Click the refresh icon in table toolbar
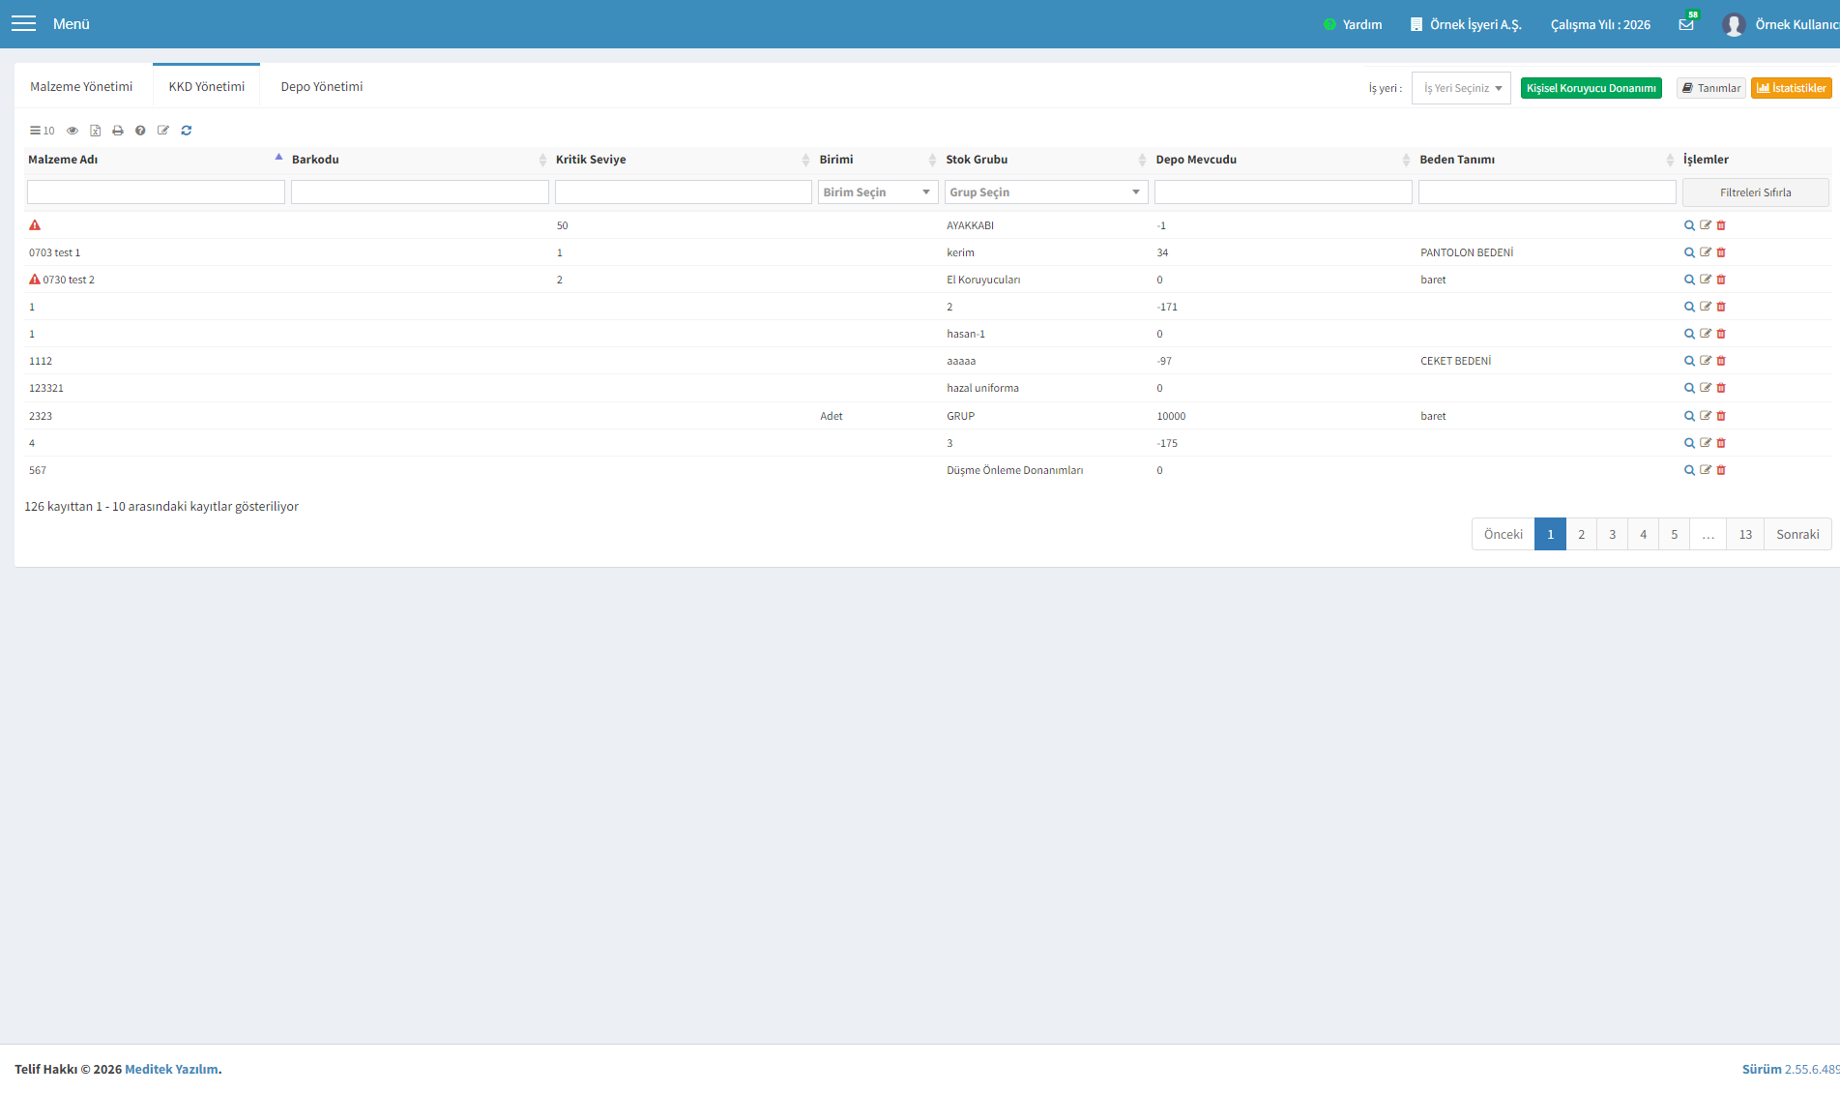This screenshot has width=1840, height=1093. pos(187,131)
